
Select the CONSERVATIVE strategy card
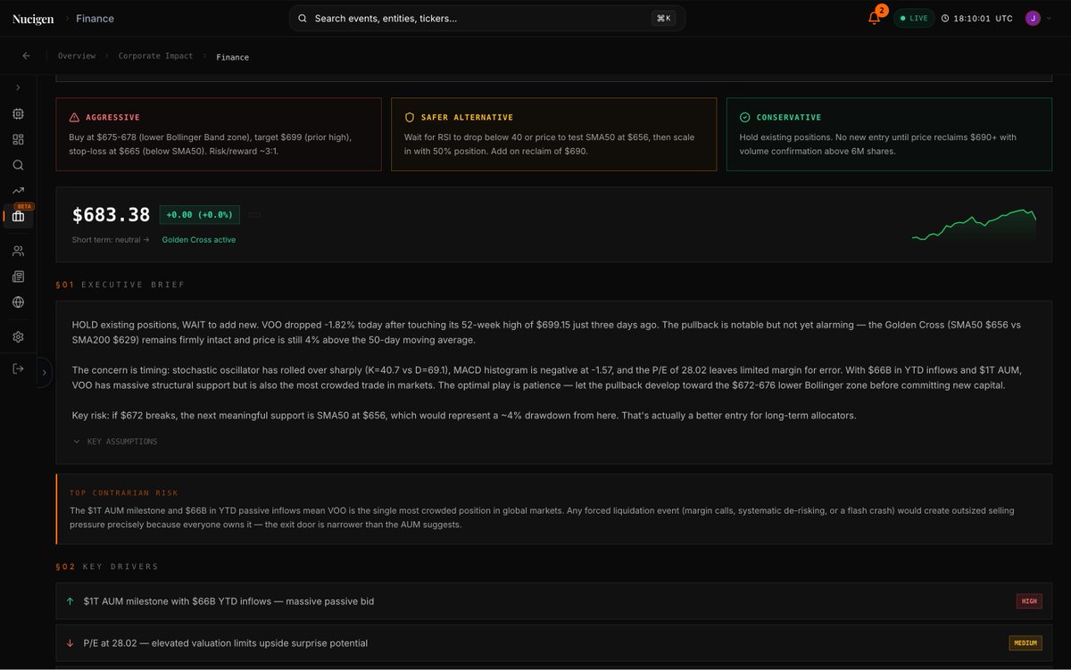tap(889, 135)
